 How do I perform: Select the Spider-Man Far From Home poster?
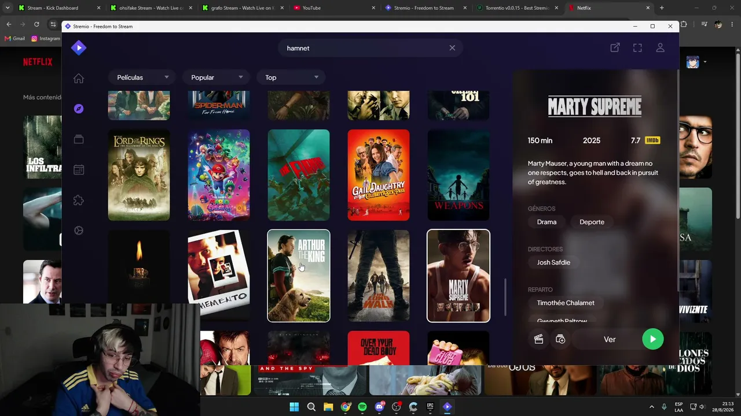point(219,105)
